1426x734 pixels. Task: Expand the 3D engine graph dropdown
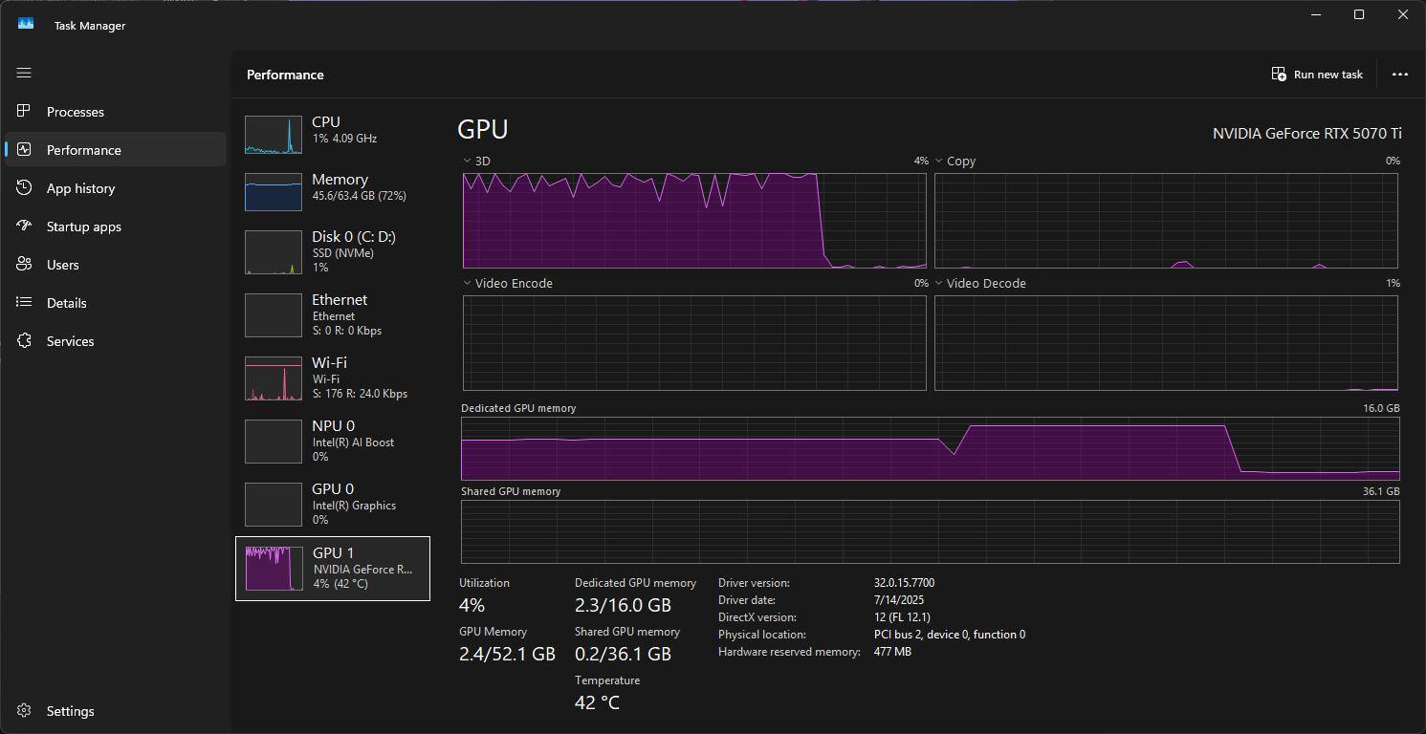coord(467,162)
